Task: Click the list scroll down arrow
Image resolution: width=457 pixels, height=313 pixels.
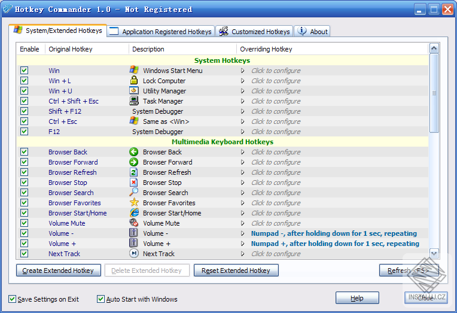Action: (434, 253)
